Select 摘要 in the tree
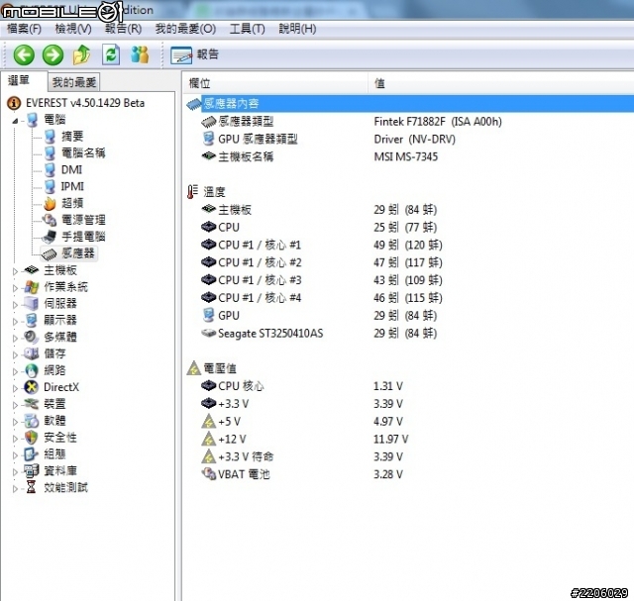Image resolution: width=634 pixels, height=601 pixels. pyautogui.click(x=72, y=137)
